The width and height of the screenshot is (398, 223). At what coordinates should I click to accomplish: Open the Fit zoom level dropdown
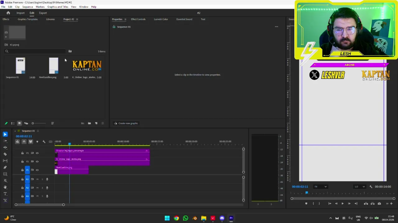click(320, 187)
